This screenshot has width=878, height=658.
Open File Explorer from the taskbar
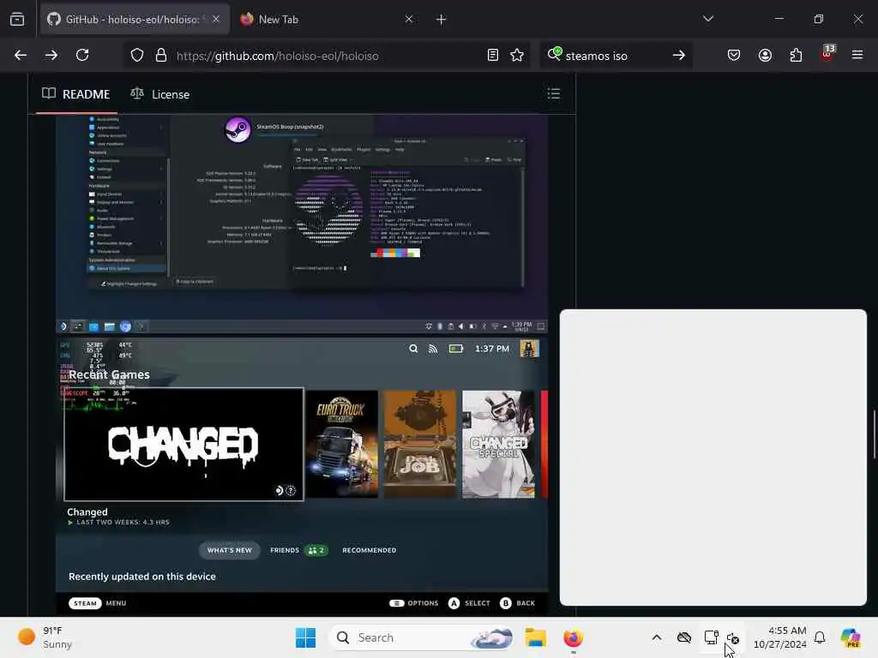coord(535,637)
